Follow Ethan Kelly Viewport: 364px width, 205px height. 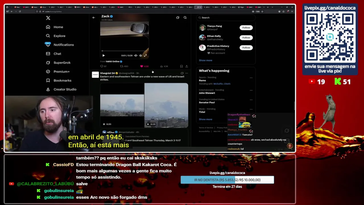tap(246, 38)
